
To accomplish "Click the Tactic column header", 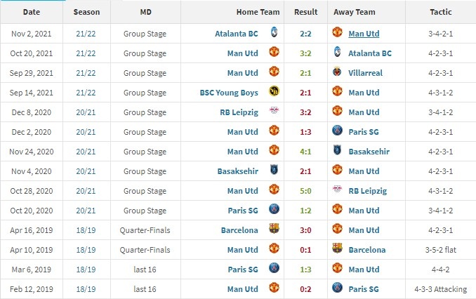I will point(440,12).
